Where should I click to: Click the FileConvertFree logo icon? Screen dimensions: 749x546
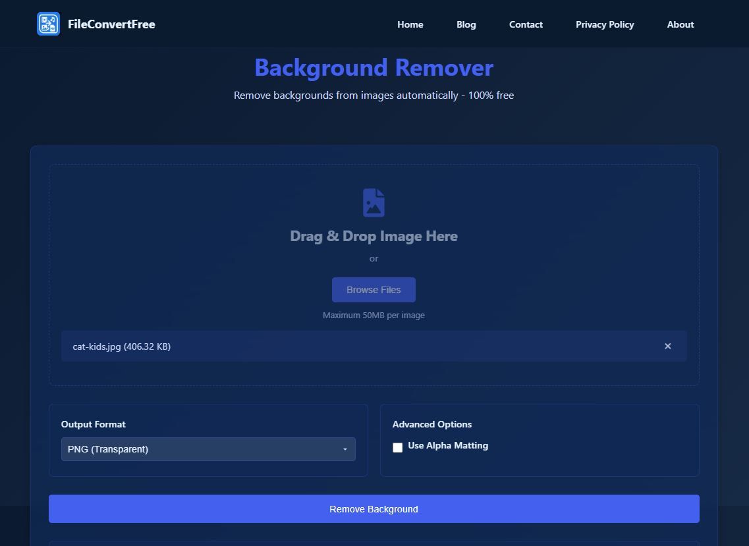tap(47, 24)
